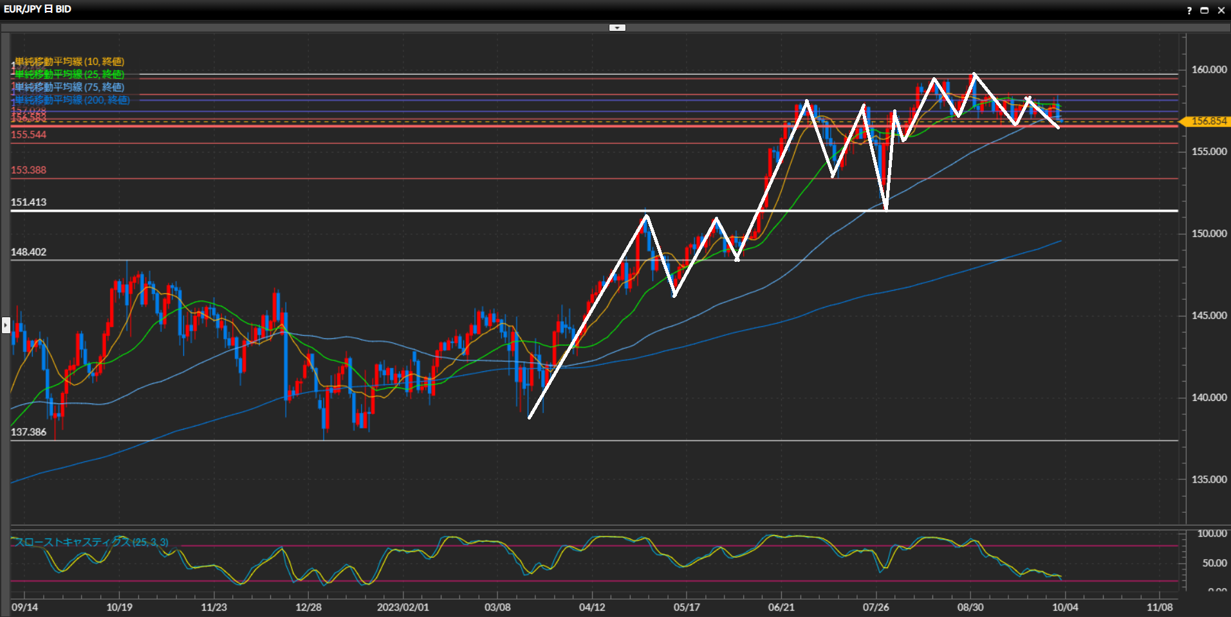This screenshot has width=1231, height=617.
Task: Click the 155.544 red line label
Action: pos(29,134)
